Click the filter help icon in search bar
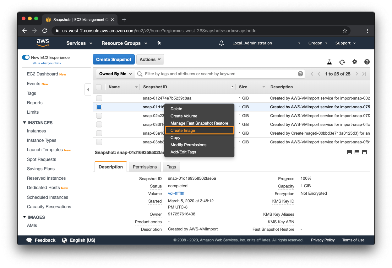Viewport: 392px width, 268px height. click(x=300, y=74)
